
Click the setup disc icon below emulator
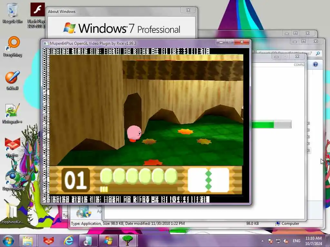pyautogui.click(x=84, y=212)
